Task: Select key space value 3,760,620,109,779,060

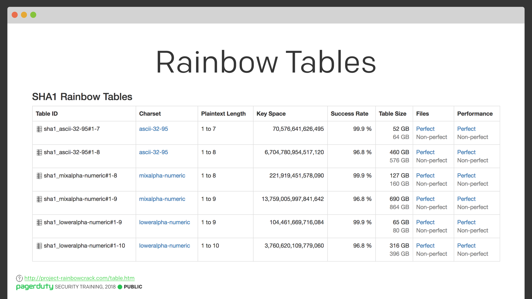Action: click(x=294, y=246)
